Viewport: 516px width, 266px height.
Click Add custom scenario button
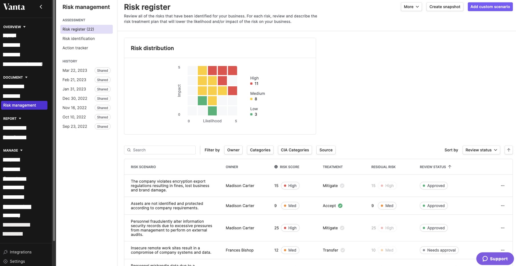[490, 7]
